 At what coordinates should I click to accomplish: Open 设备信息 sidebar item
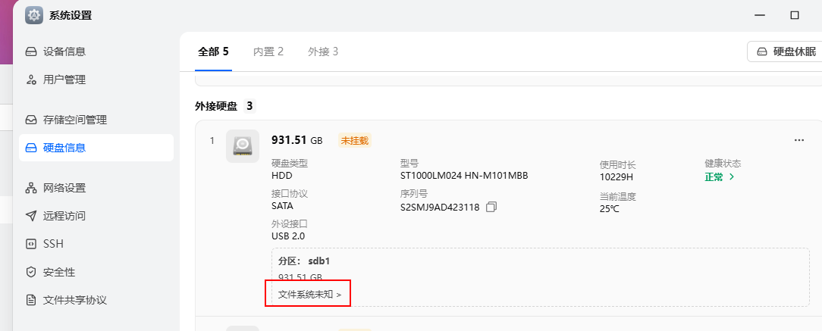coord(64,52)
